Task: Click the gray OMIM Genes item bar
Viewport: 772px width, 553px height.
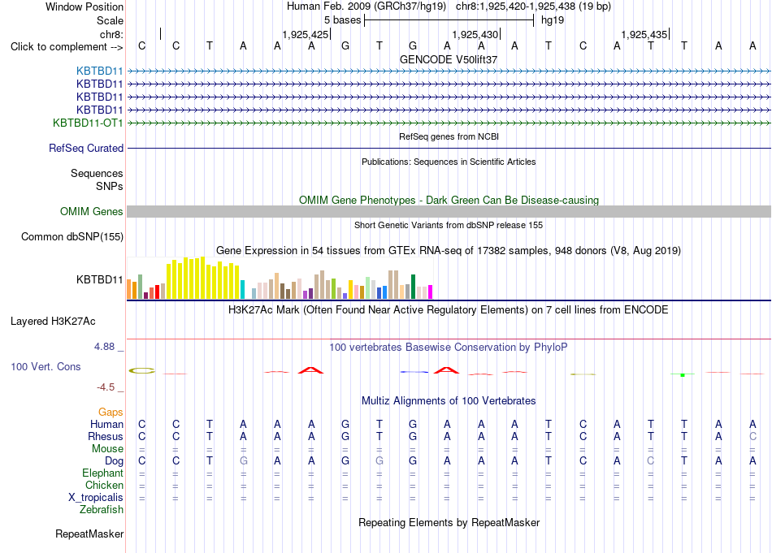Action: [x=449, y=212]
